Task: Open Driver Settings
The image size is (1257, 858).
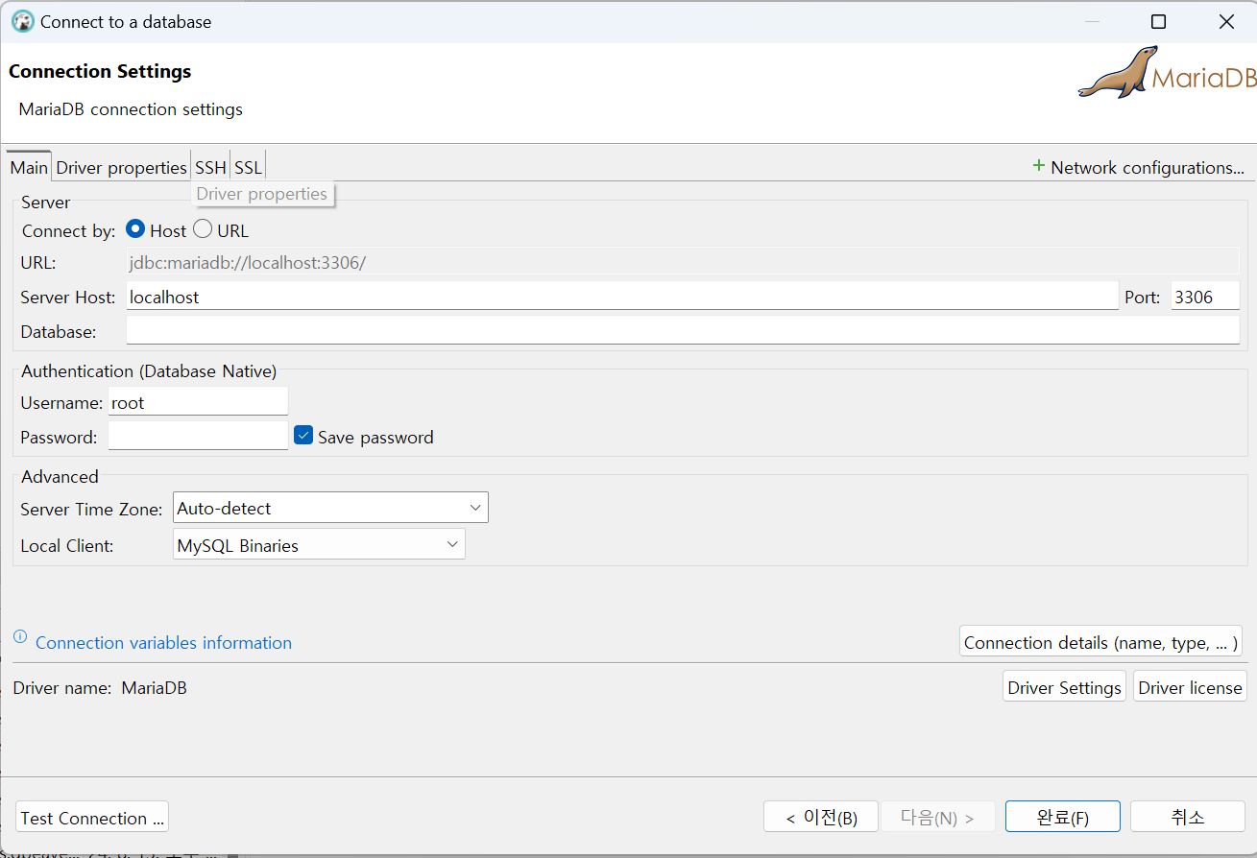Action: [x=1064, y=687]
